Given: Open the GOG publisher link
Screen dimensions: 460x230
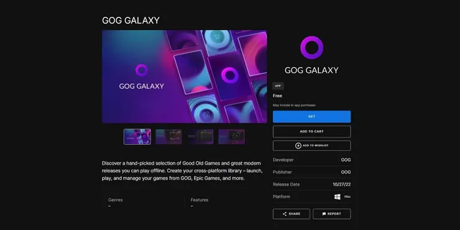Looking at the screenshot, I should 346,172.
